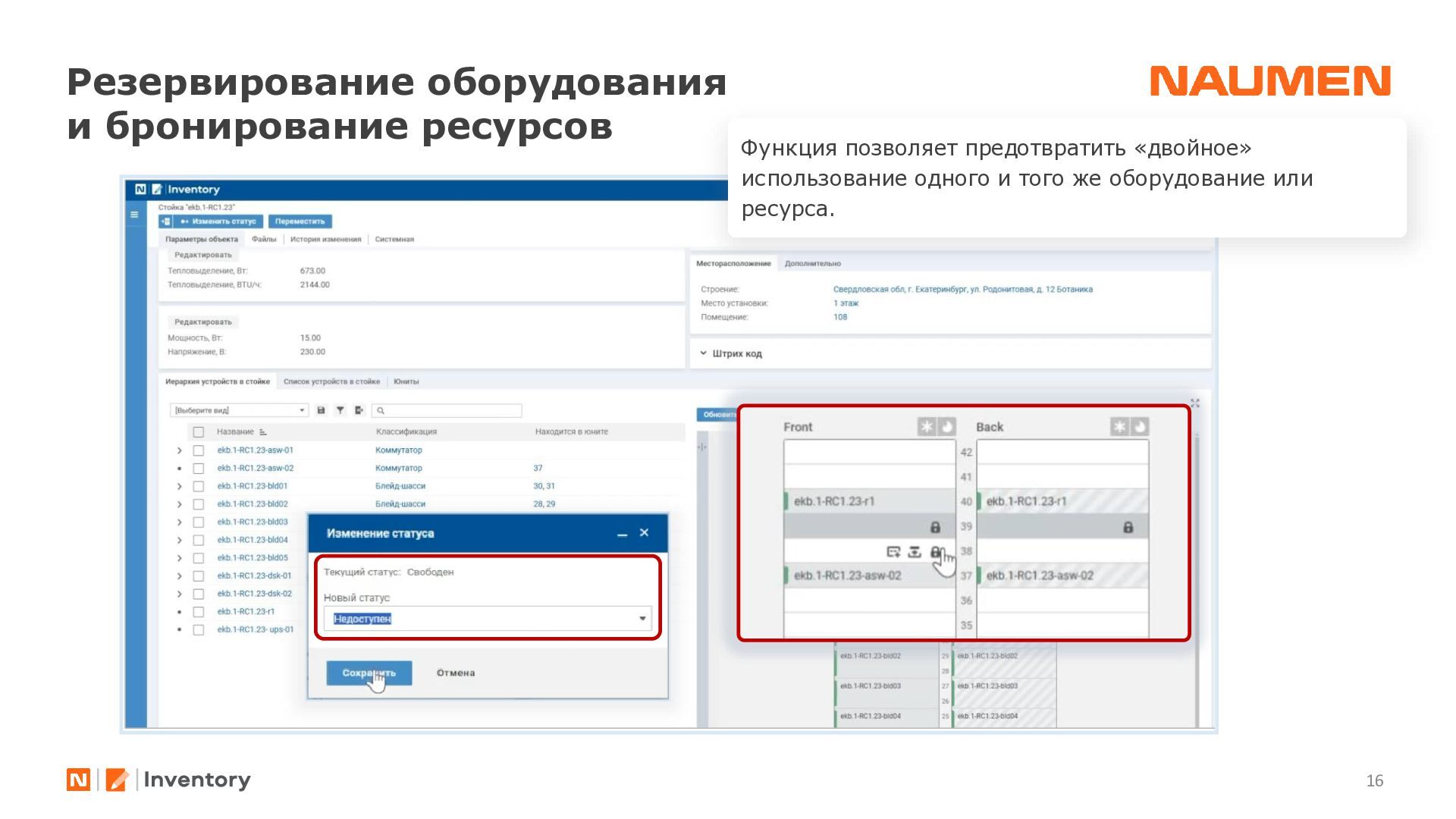Select all rows via header checkbox

pyautogui.click(x=199, y=432)
